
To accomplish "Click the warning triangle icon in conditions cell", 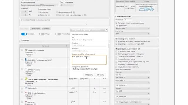I will (152, 9).
